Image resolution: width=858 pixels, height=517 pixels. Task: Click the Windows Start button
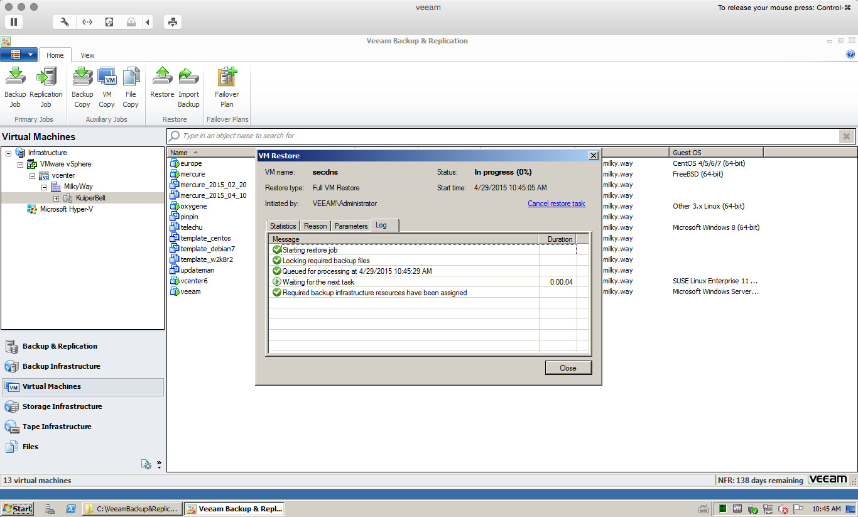tap(17, 509)
